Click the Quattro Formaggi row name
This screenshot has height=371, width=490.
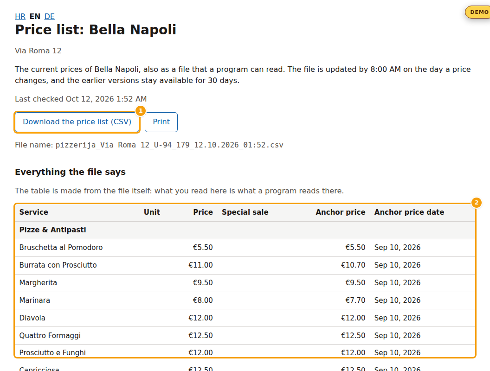(x=50, y=336)
